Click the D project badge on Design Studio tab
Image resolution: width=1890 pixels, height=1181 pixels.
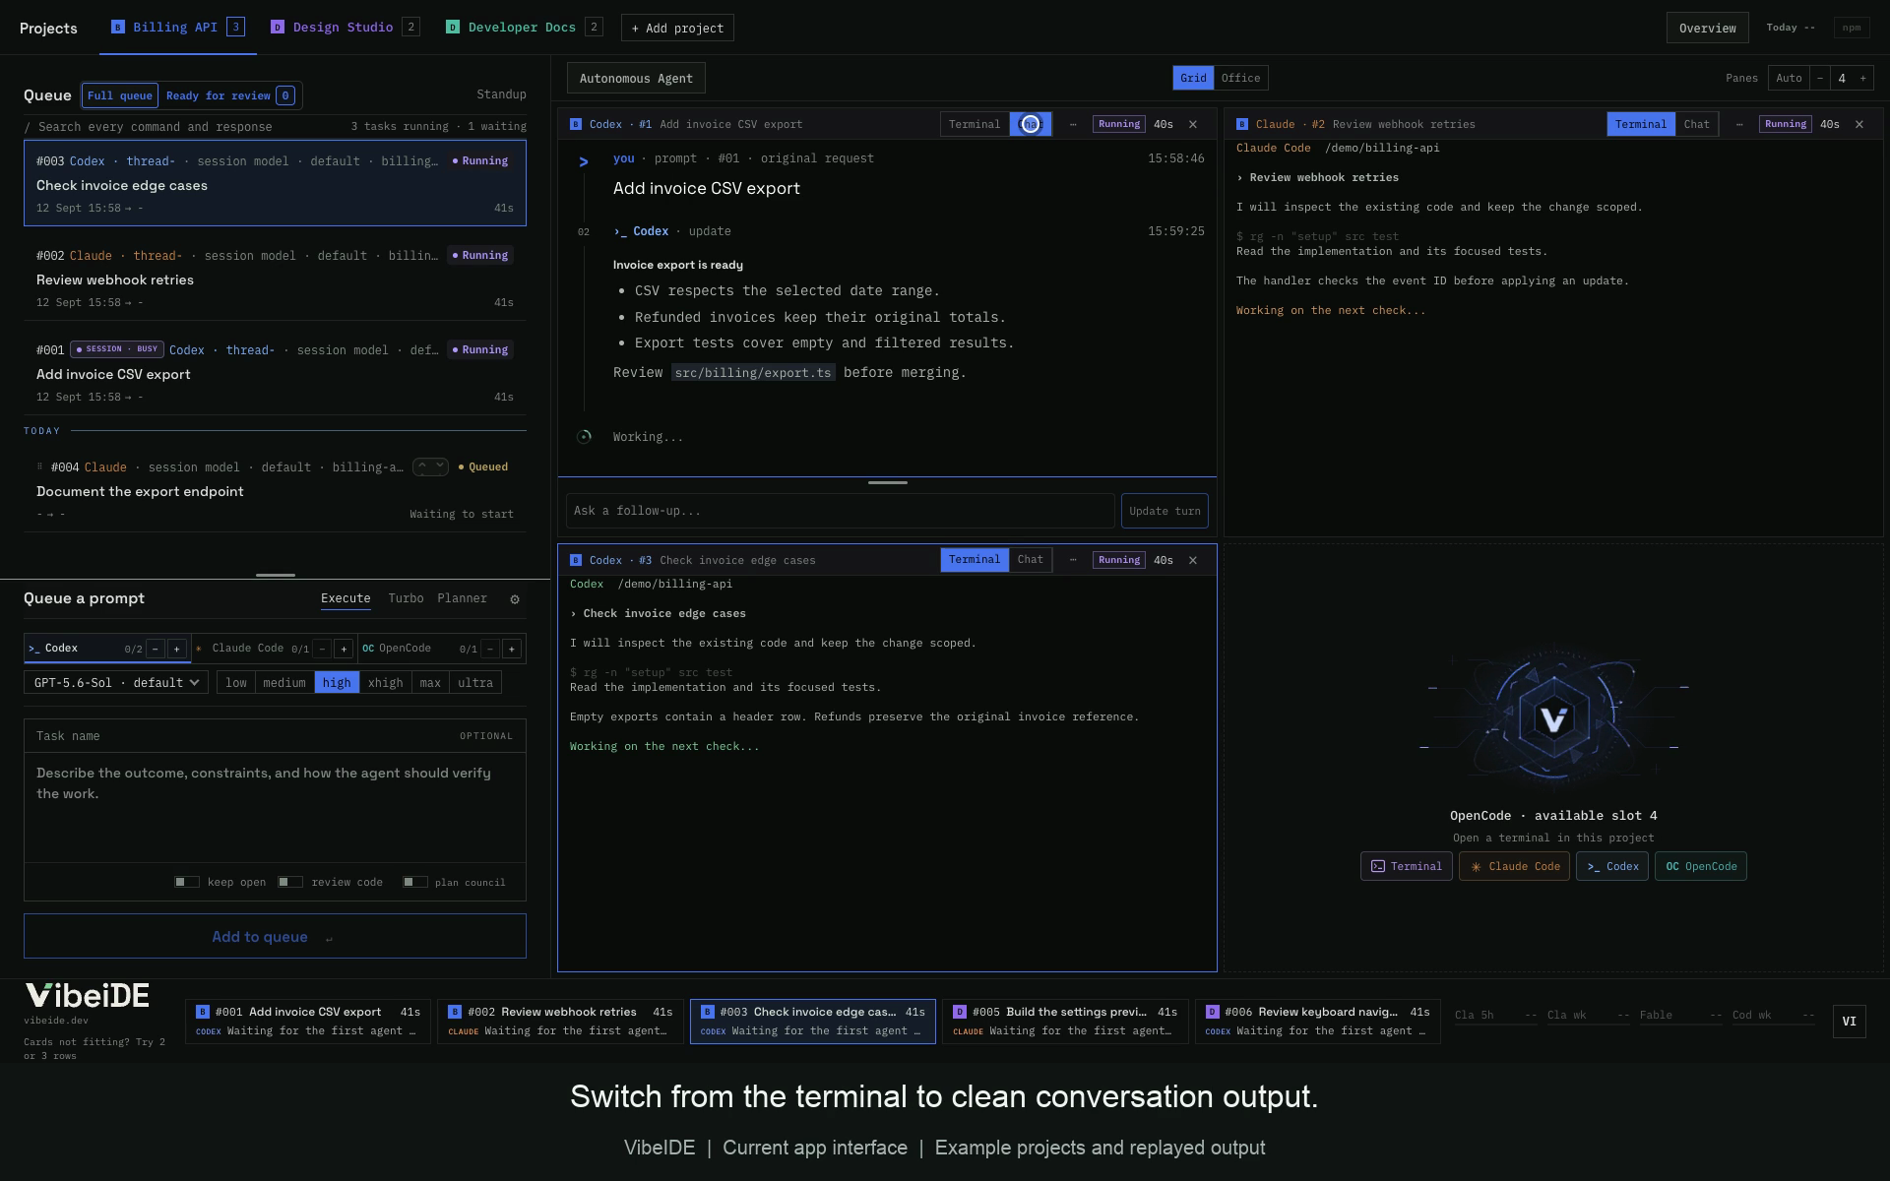click(278, 28)
